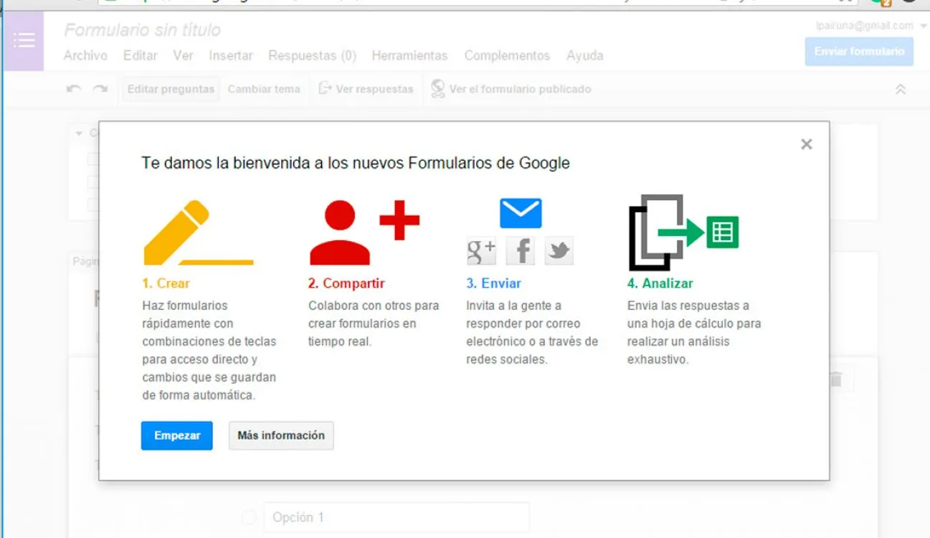Open the Herramientas menu
Screen dimensions: 930x538
[409, 55]
